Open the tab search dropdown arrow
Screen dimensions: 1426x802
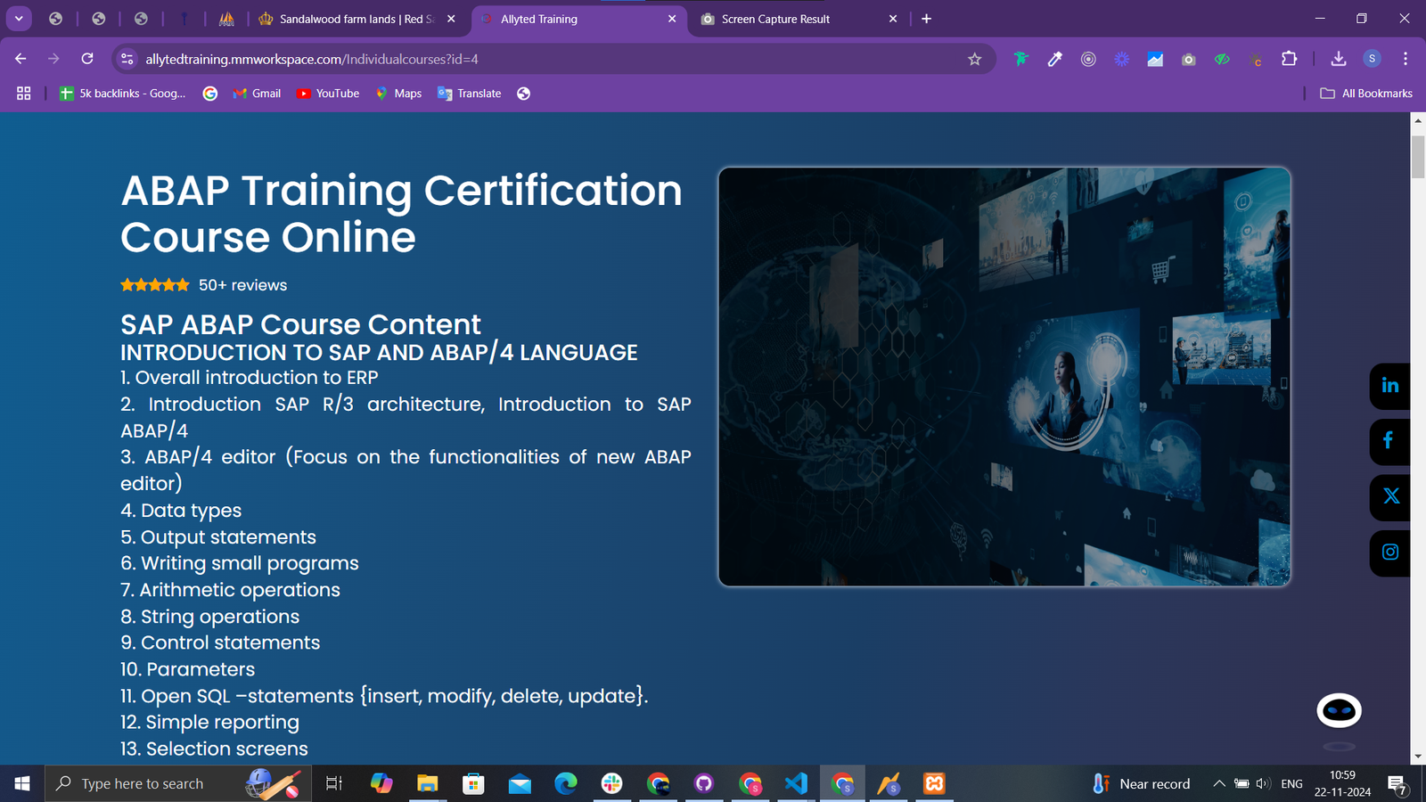pos(19,19)
